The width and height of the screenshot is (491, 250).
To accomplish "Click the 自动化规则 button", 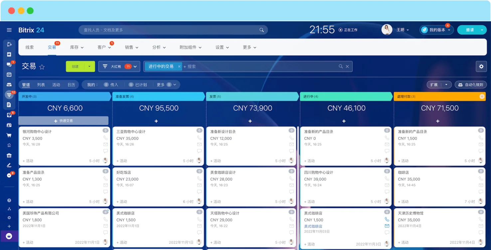I will click(471, 85).
